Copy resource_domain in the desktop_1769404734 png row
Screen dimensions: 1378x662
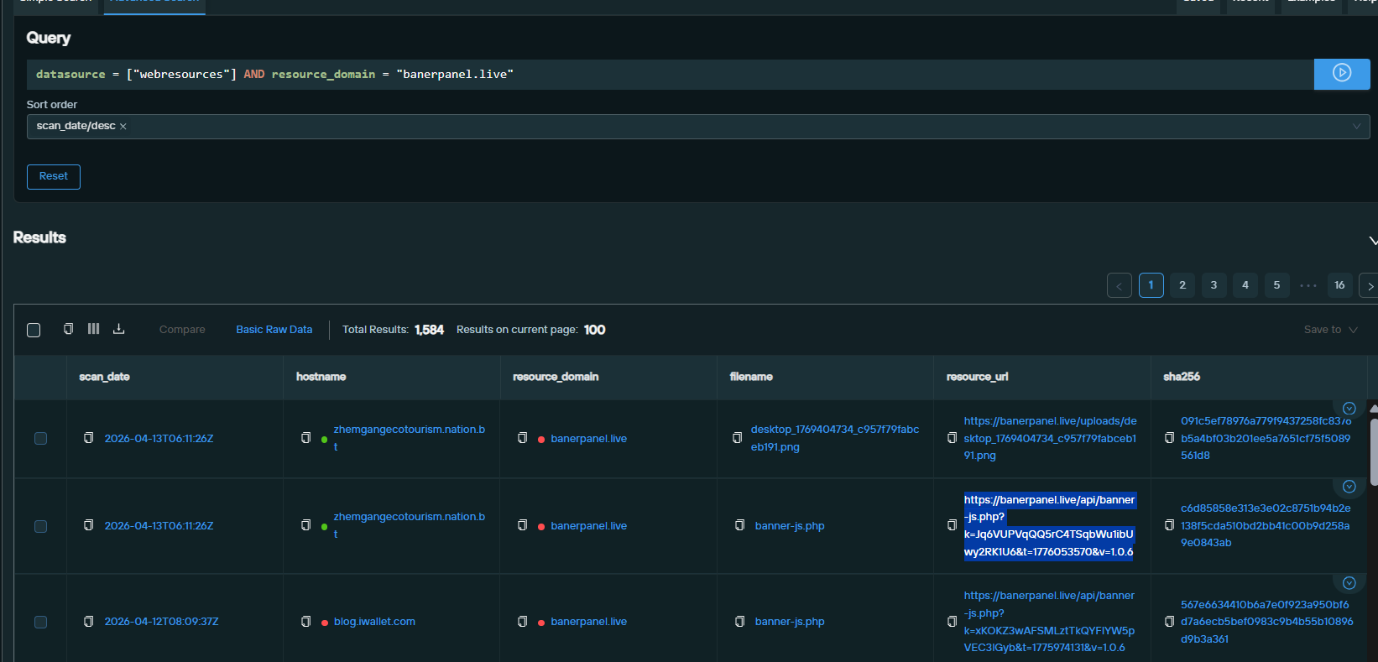[x=522, y=438]
